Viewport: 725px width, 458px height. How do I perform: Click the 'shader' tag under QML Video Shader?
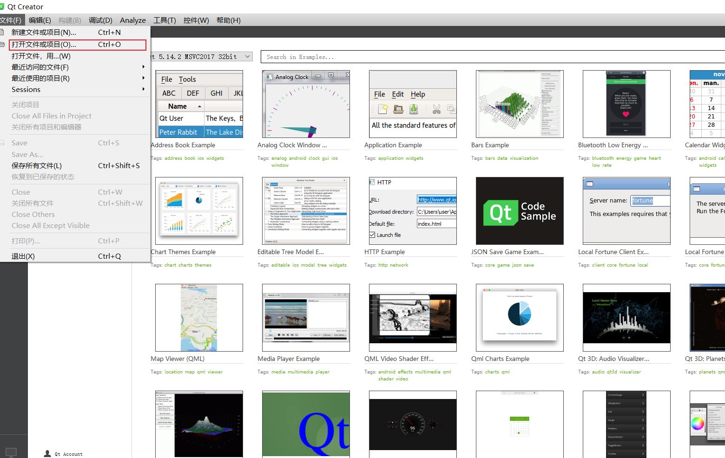[386, 379]
